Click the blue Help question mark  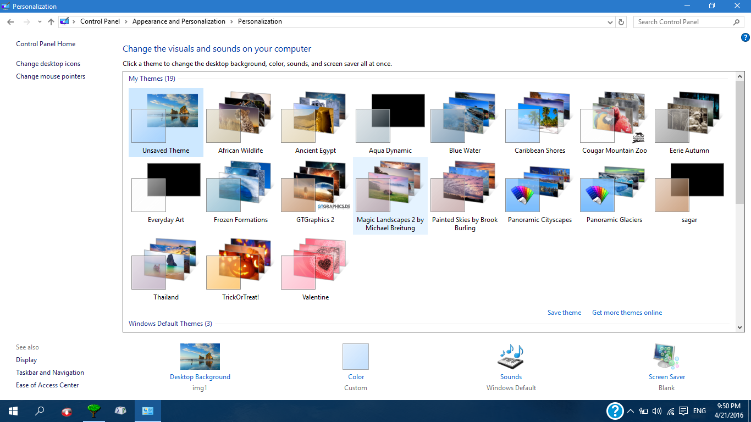click(x=746, y=37)
